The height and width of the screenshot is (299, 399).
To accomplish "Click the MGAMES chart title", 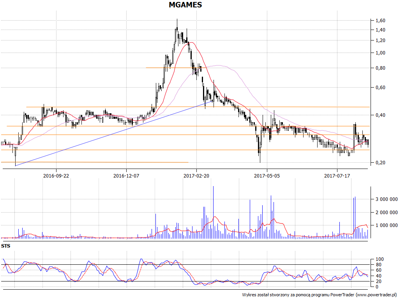I will click(x=185, y=5).
